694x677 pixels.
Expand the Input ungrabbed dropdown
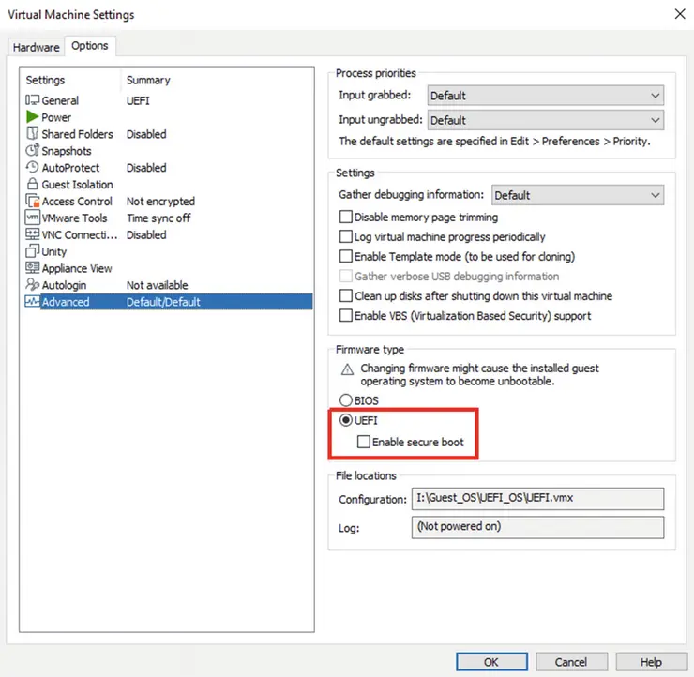coord(545,120)
